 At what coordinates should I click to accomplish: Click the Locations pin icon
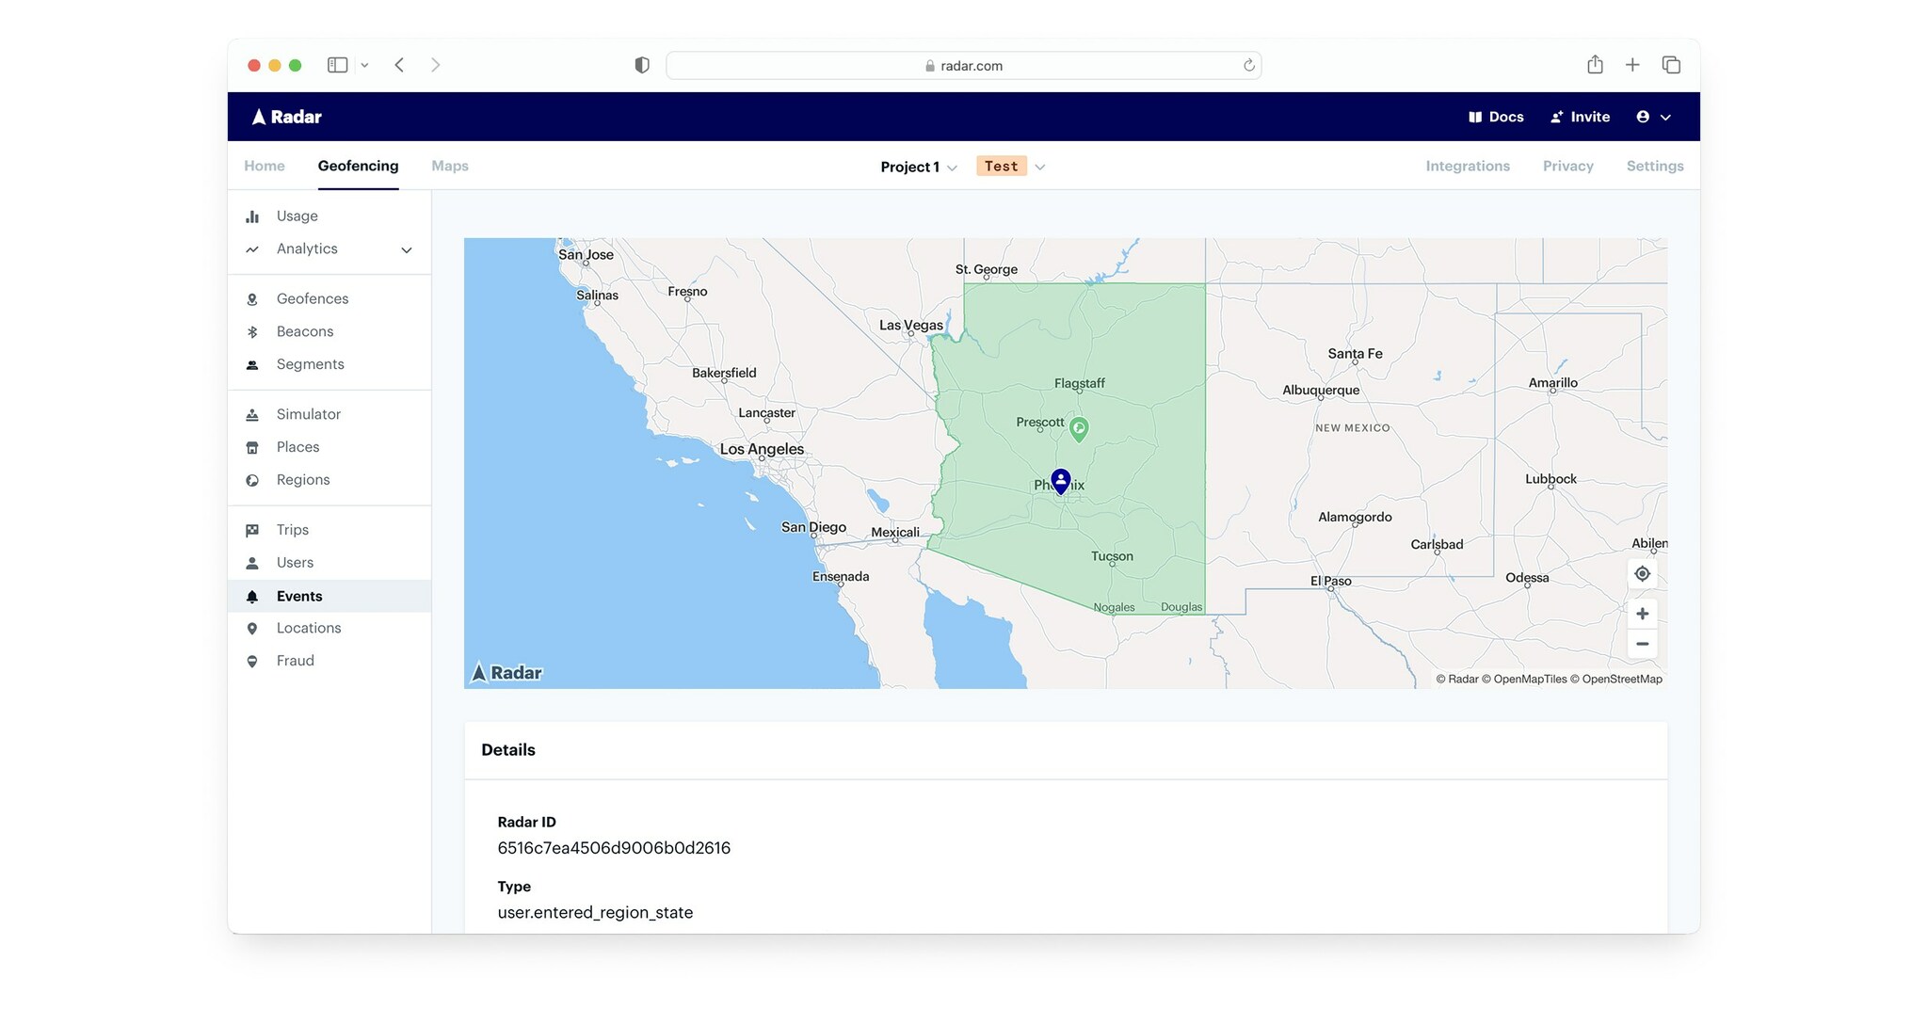251,628
